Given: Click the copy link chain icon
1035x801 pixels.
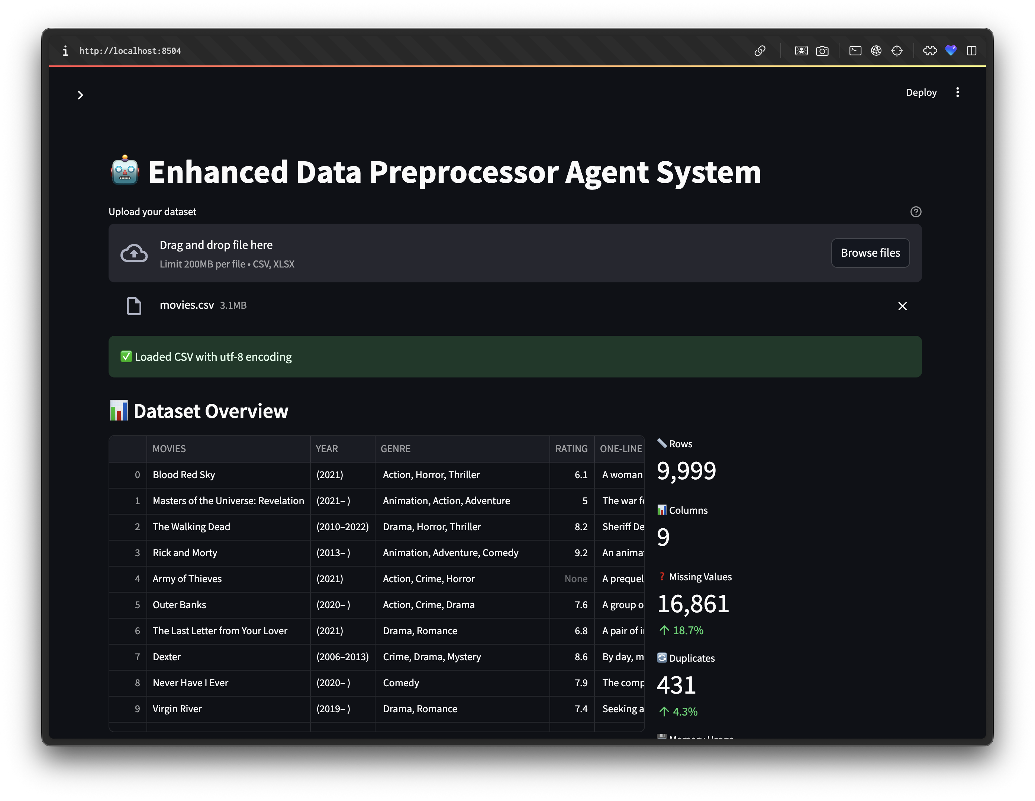Looking at the screenshot, I should (x=760, y=51).
